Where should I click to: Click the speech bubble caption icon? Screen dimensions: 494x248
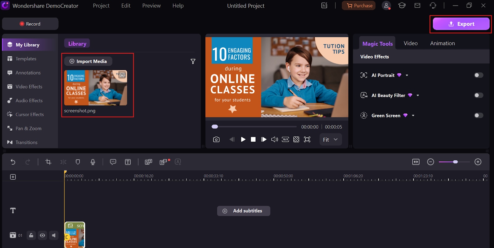(113, 162)
